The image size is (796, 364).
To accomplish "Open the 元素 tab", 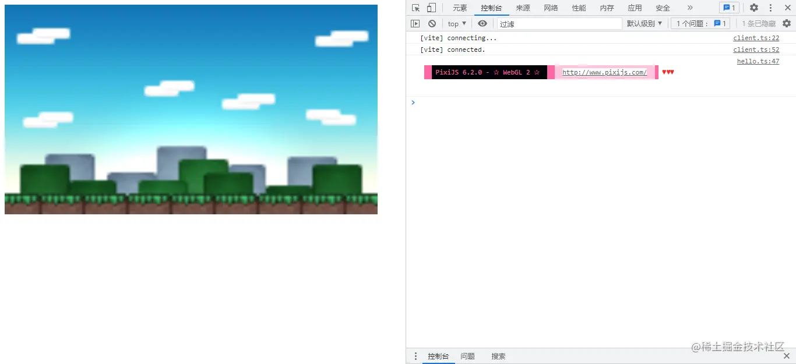I will coord(460,8).
